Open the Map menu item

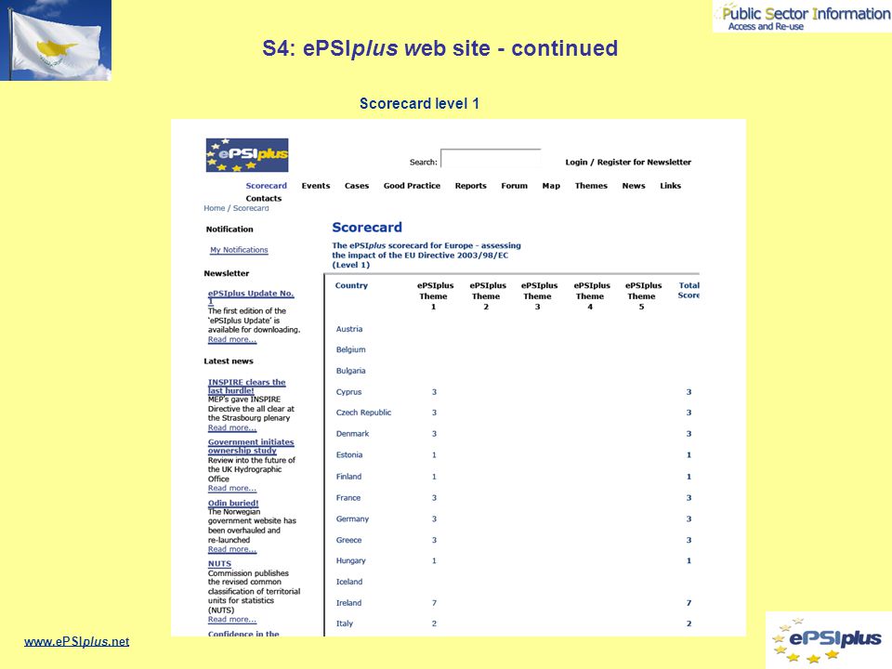coord(551,186)
